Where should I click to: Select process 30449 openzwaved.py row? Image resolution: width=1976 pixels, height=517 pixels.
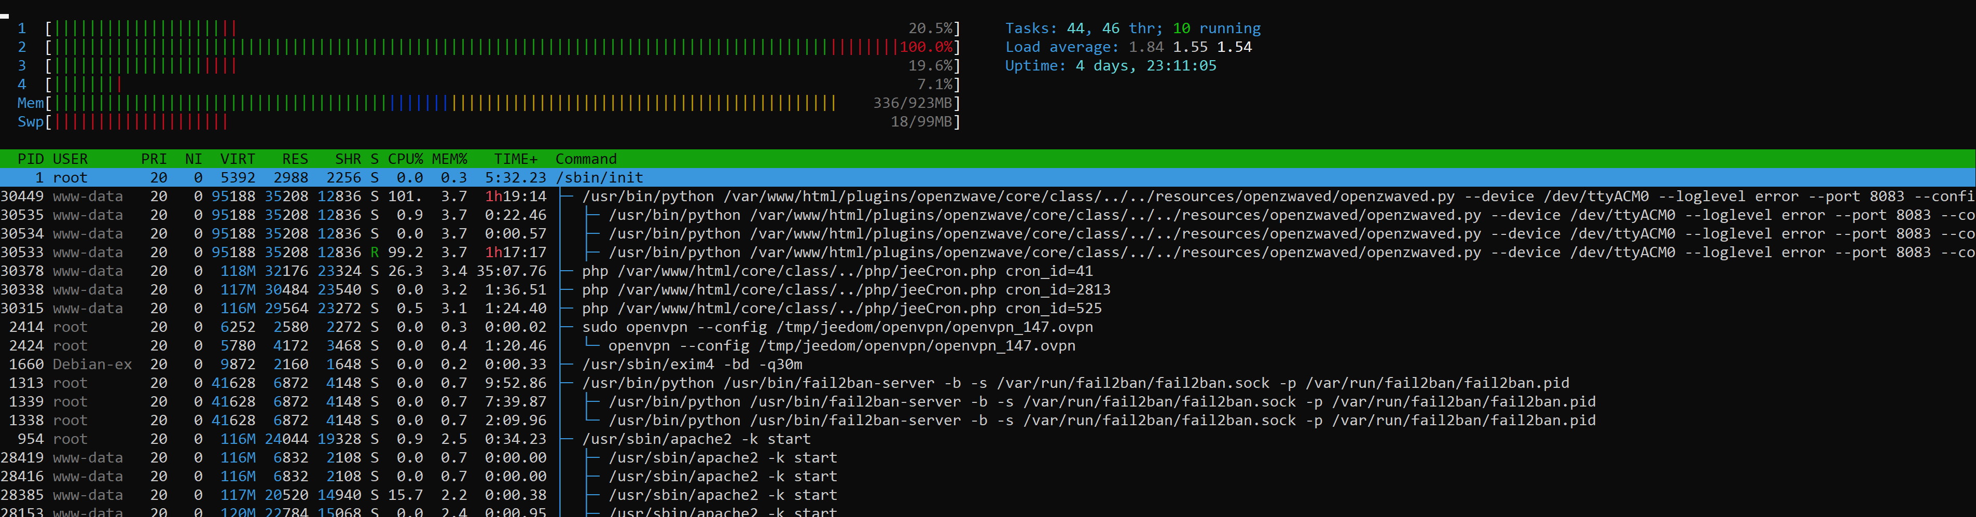[988, 197]
